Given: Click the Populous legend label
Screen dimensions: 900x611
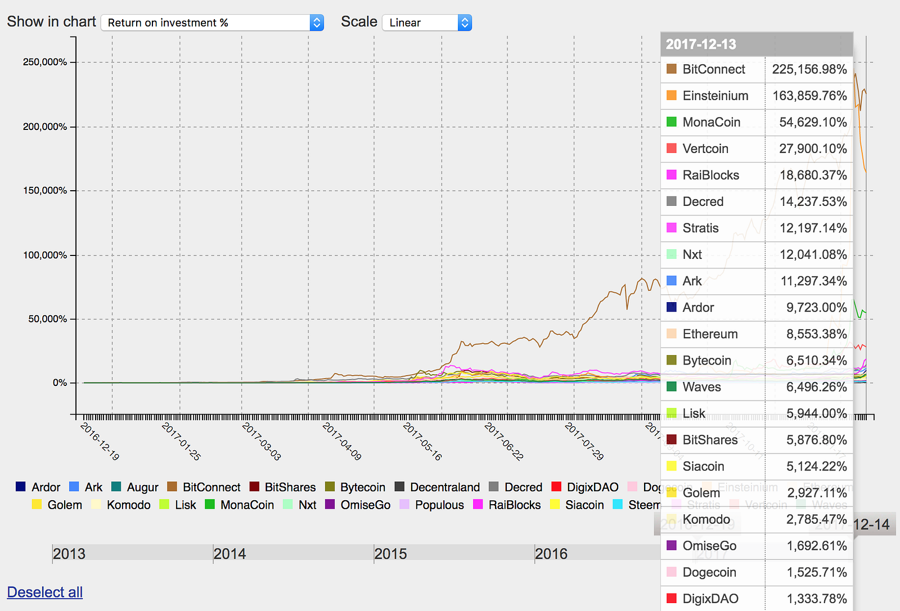Looking at the screenshot, I should pos(439,505).
